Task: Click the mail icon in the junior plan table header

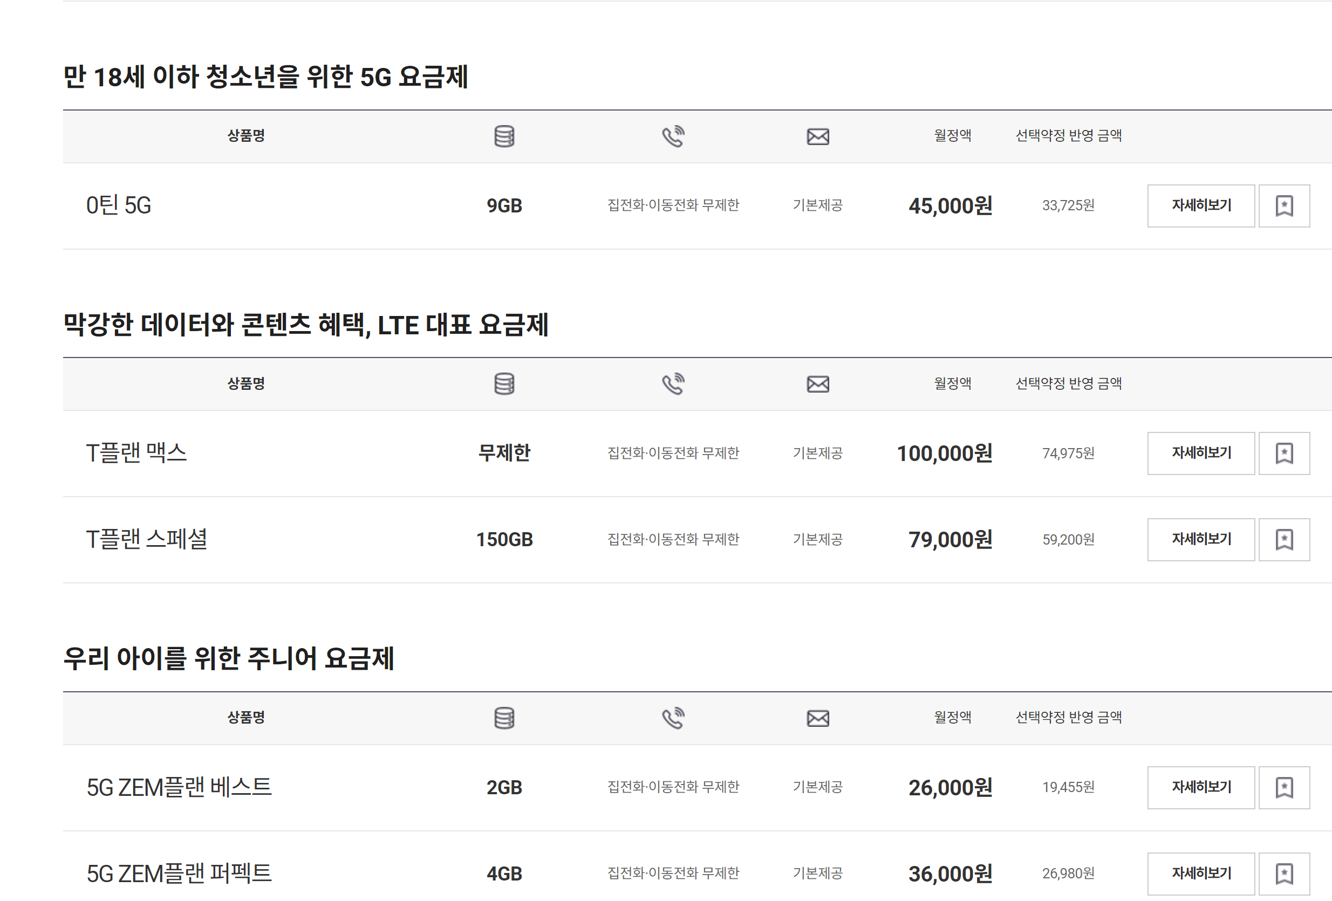Action: point(818,718)
